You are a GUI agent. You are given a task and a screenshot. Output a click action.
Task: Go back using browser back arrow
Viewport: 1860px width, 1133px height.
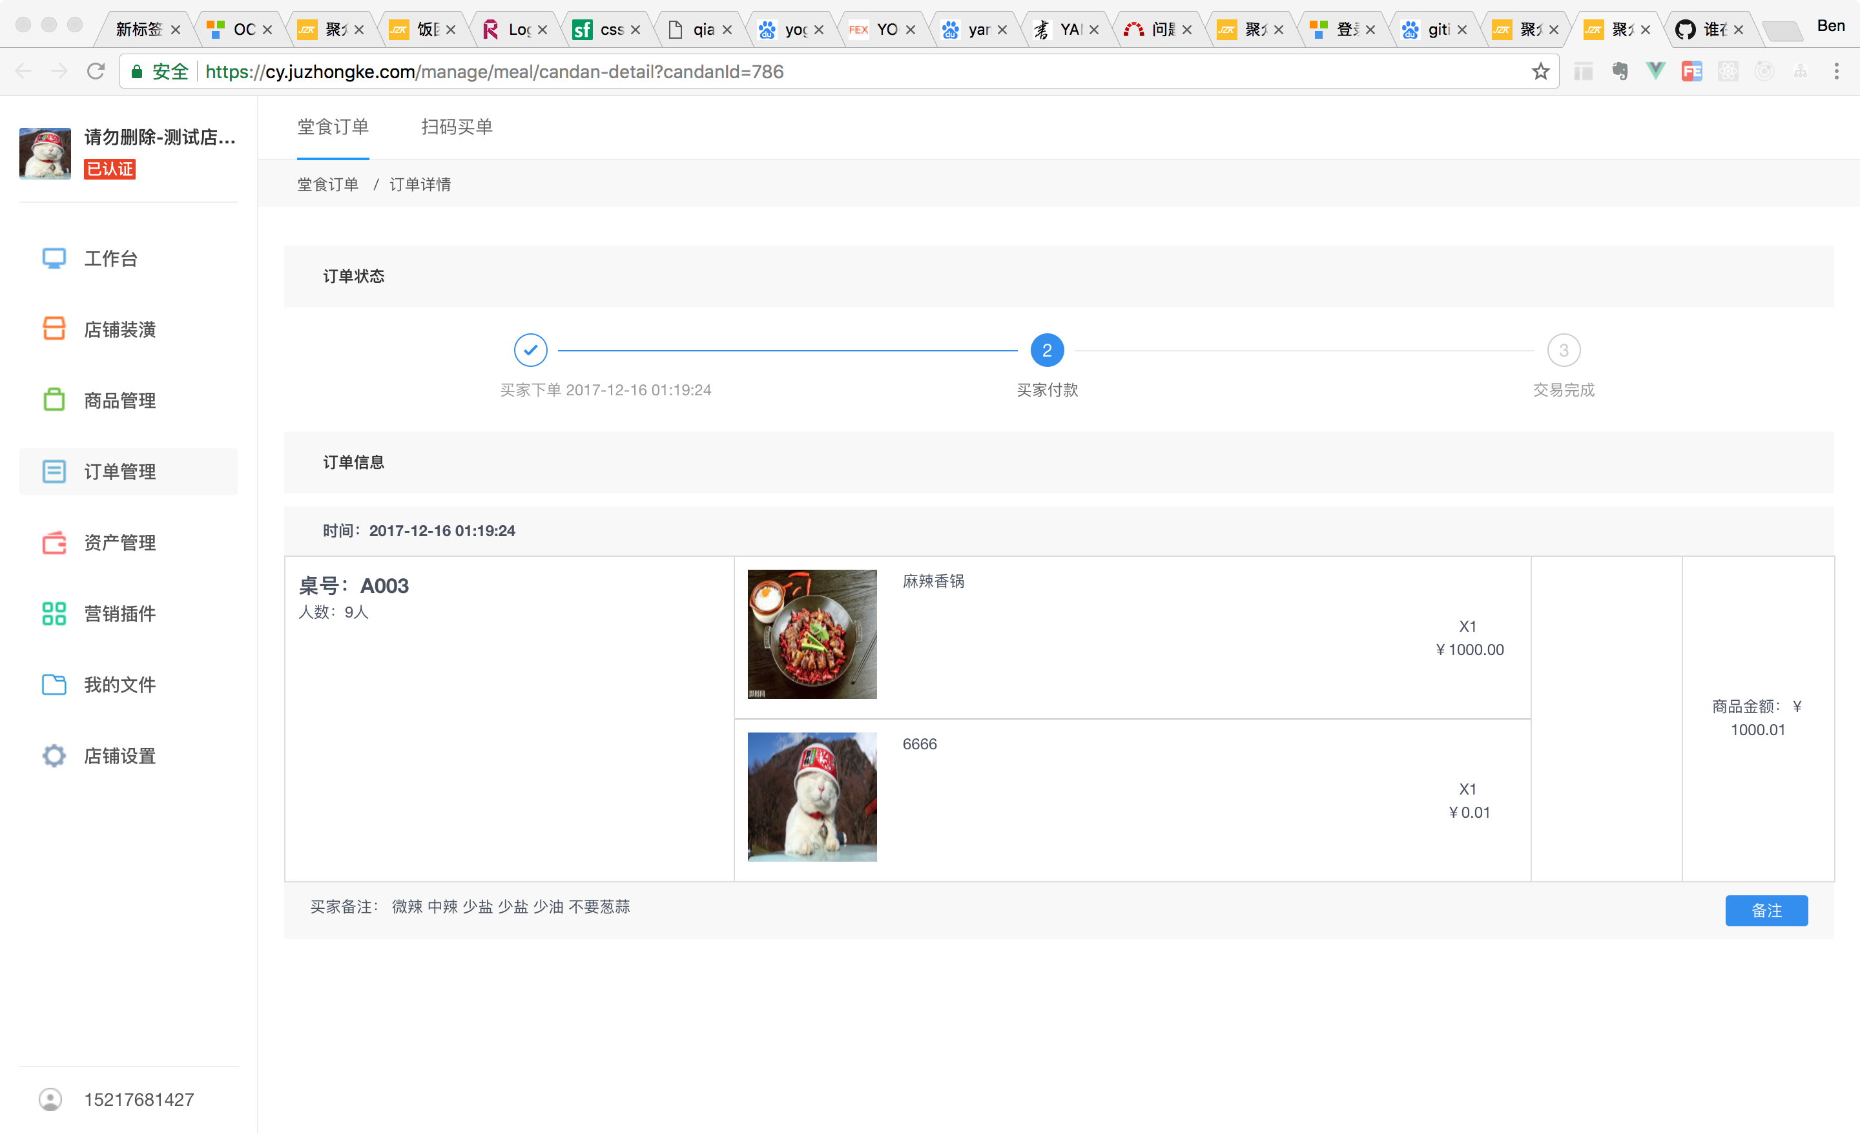(x=23, y=71)
